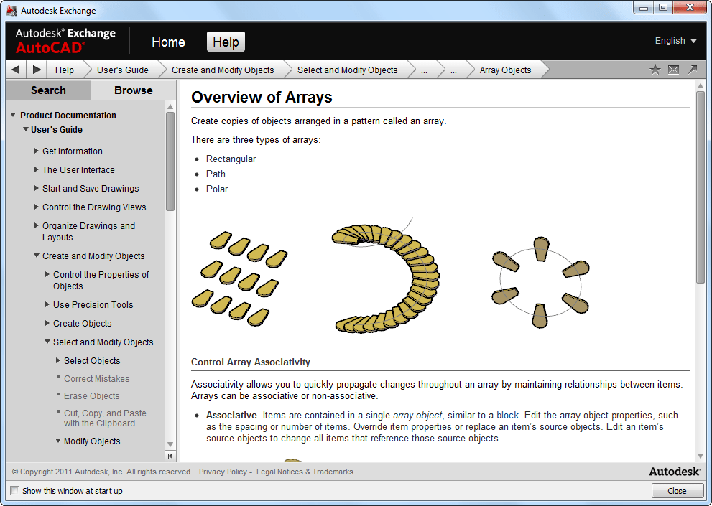Expand Organize Drawings and Layouts node

coord(37,225)
